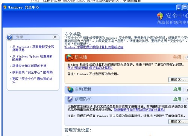
Task: Collapse the 资源 resources panel
Action: pos(55,37)
